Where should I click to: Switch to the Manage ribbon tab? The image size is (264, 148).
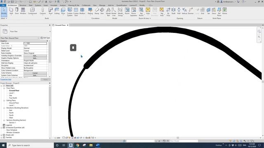102,5
